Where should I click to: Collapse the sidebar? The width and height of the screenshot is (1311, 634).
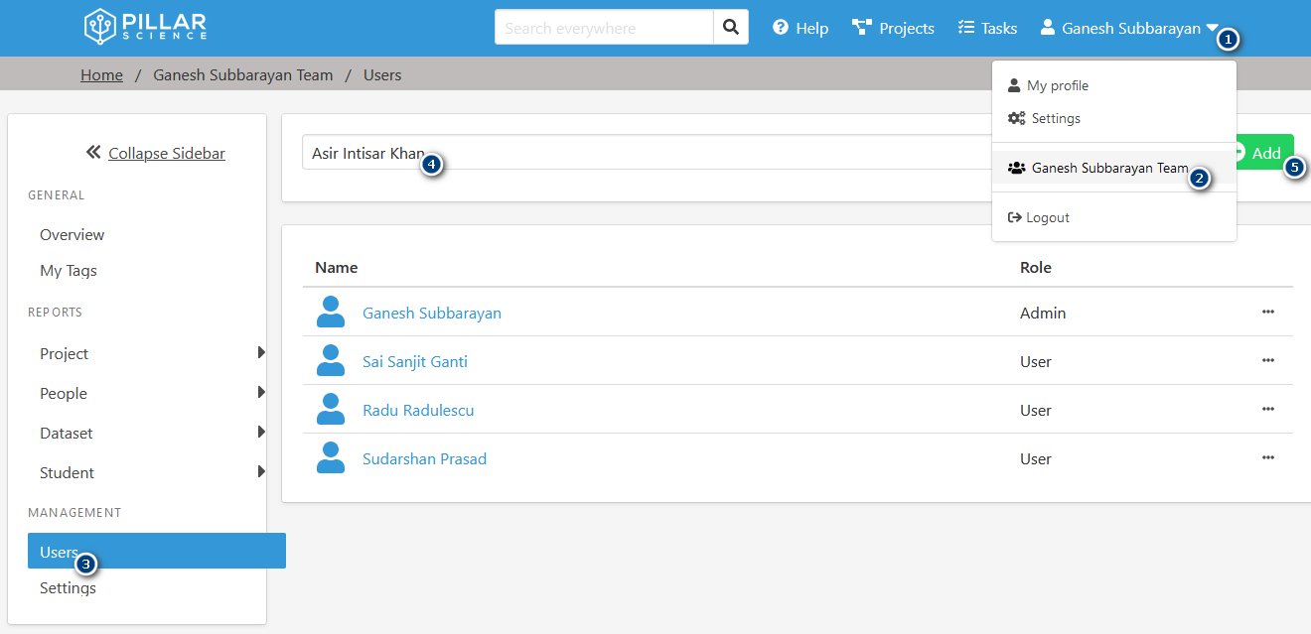coord(156,153)
